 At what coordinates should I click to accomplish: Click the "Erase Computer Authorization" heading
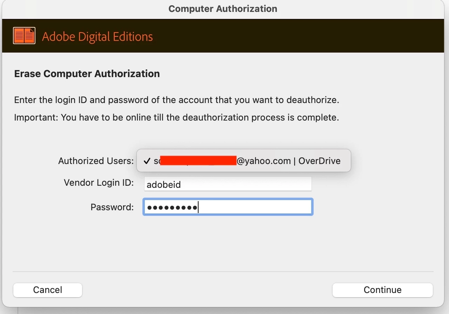click(87, 74)
